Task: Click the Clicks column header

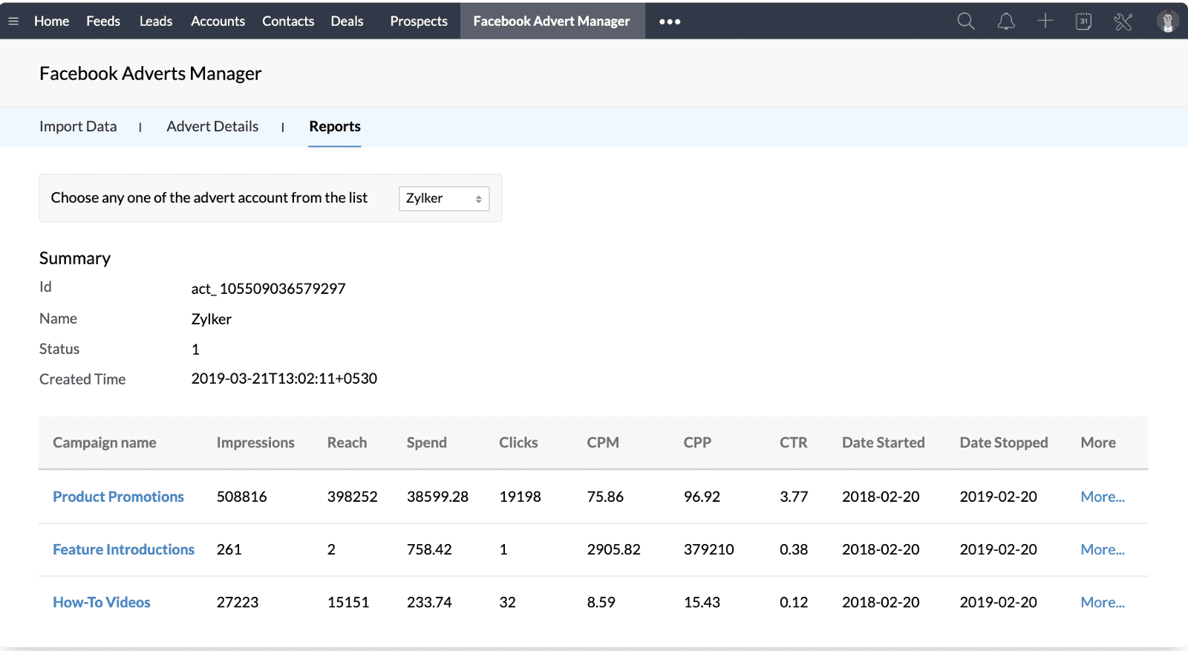Action: click(x=518, y=442)
